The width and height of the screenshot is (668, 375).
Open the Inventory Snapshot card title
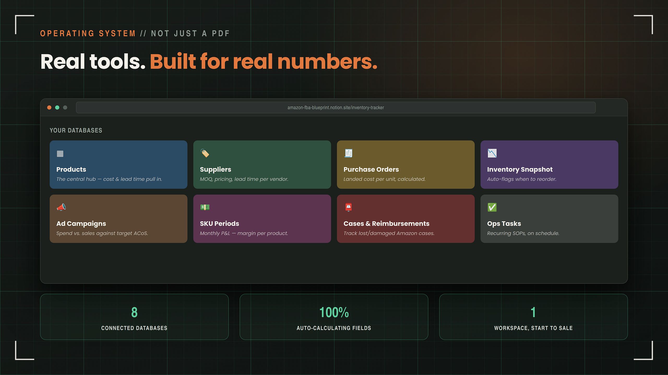[520, 170]
